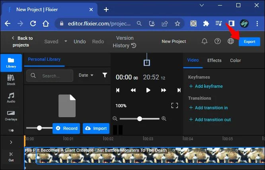Click the 00:03 mark on timeline ruler
The width and height of the screenshot is (265, 170).
[148, 139]
